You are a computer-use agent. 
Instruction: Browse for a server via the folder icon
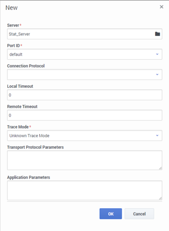tap(157, 34)
